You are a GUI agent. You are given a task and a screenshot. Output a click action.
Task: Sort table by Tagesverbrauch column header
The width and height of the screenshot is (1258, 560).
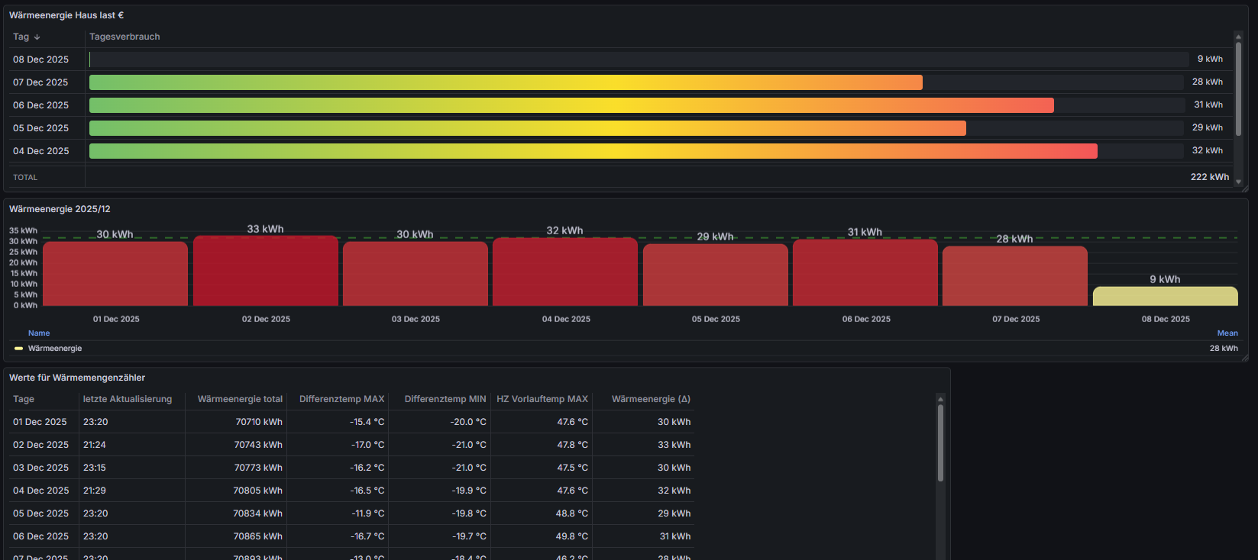click(x=125, y=37)
